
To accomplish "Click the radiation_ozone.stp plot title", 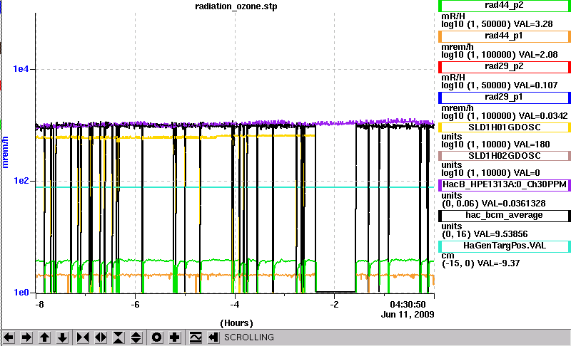I will click(x=236, y=6).
